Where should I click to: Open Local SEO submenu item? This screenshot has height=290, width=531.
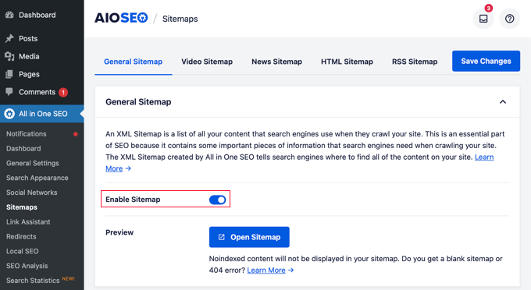coord(23,251)
